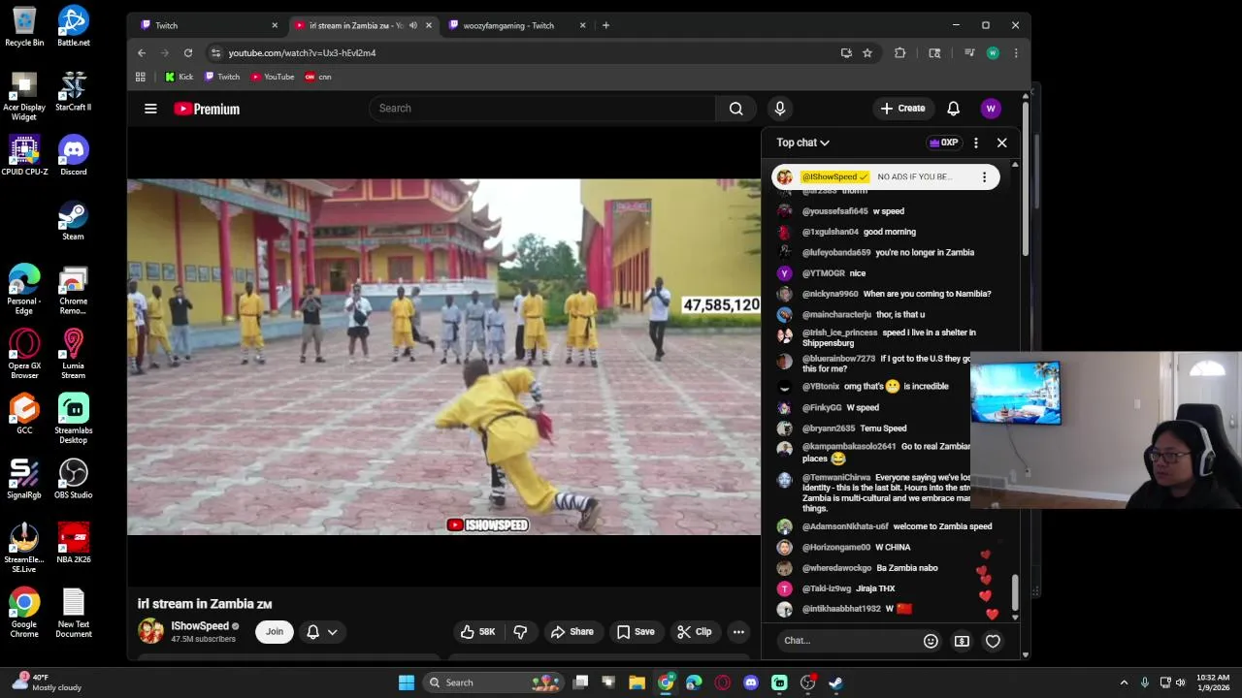The width and height of the screenshot is (1242, 698).
Task: Open the Kick bookmark
Action: 179,77
